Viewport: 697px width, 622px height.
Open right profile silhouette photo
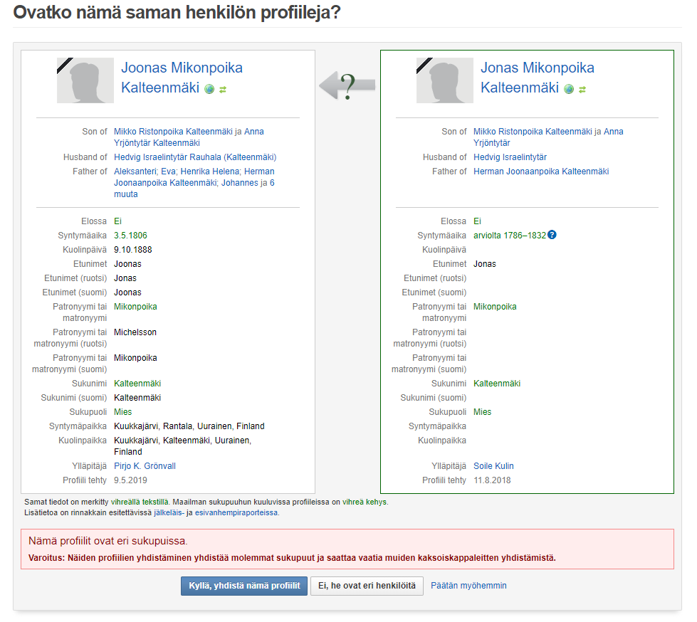tap(445, 80)
